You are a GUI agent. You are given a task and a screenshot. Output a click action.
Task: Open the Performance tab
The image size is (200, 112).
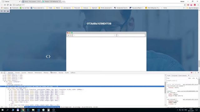(38, 73)
